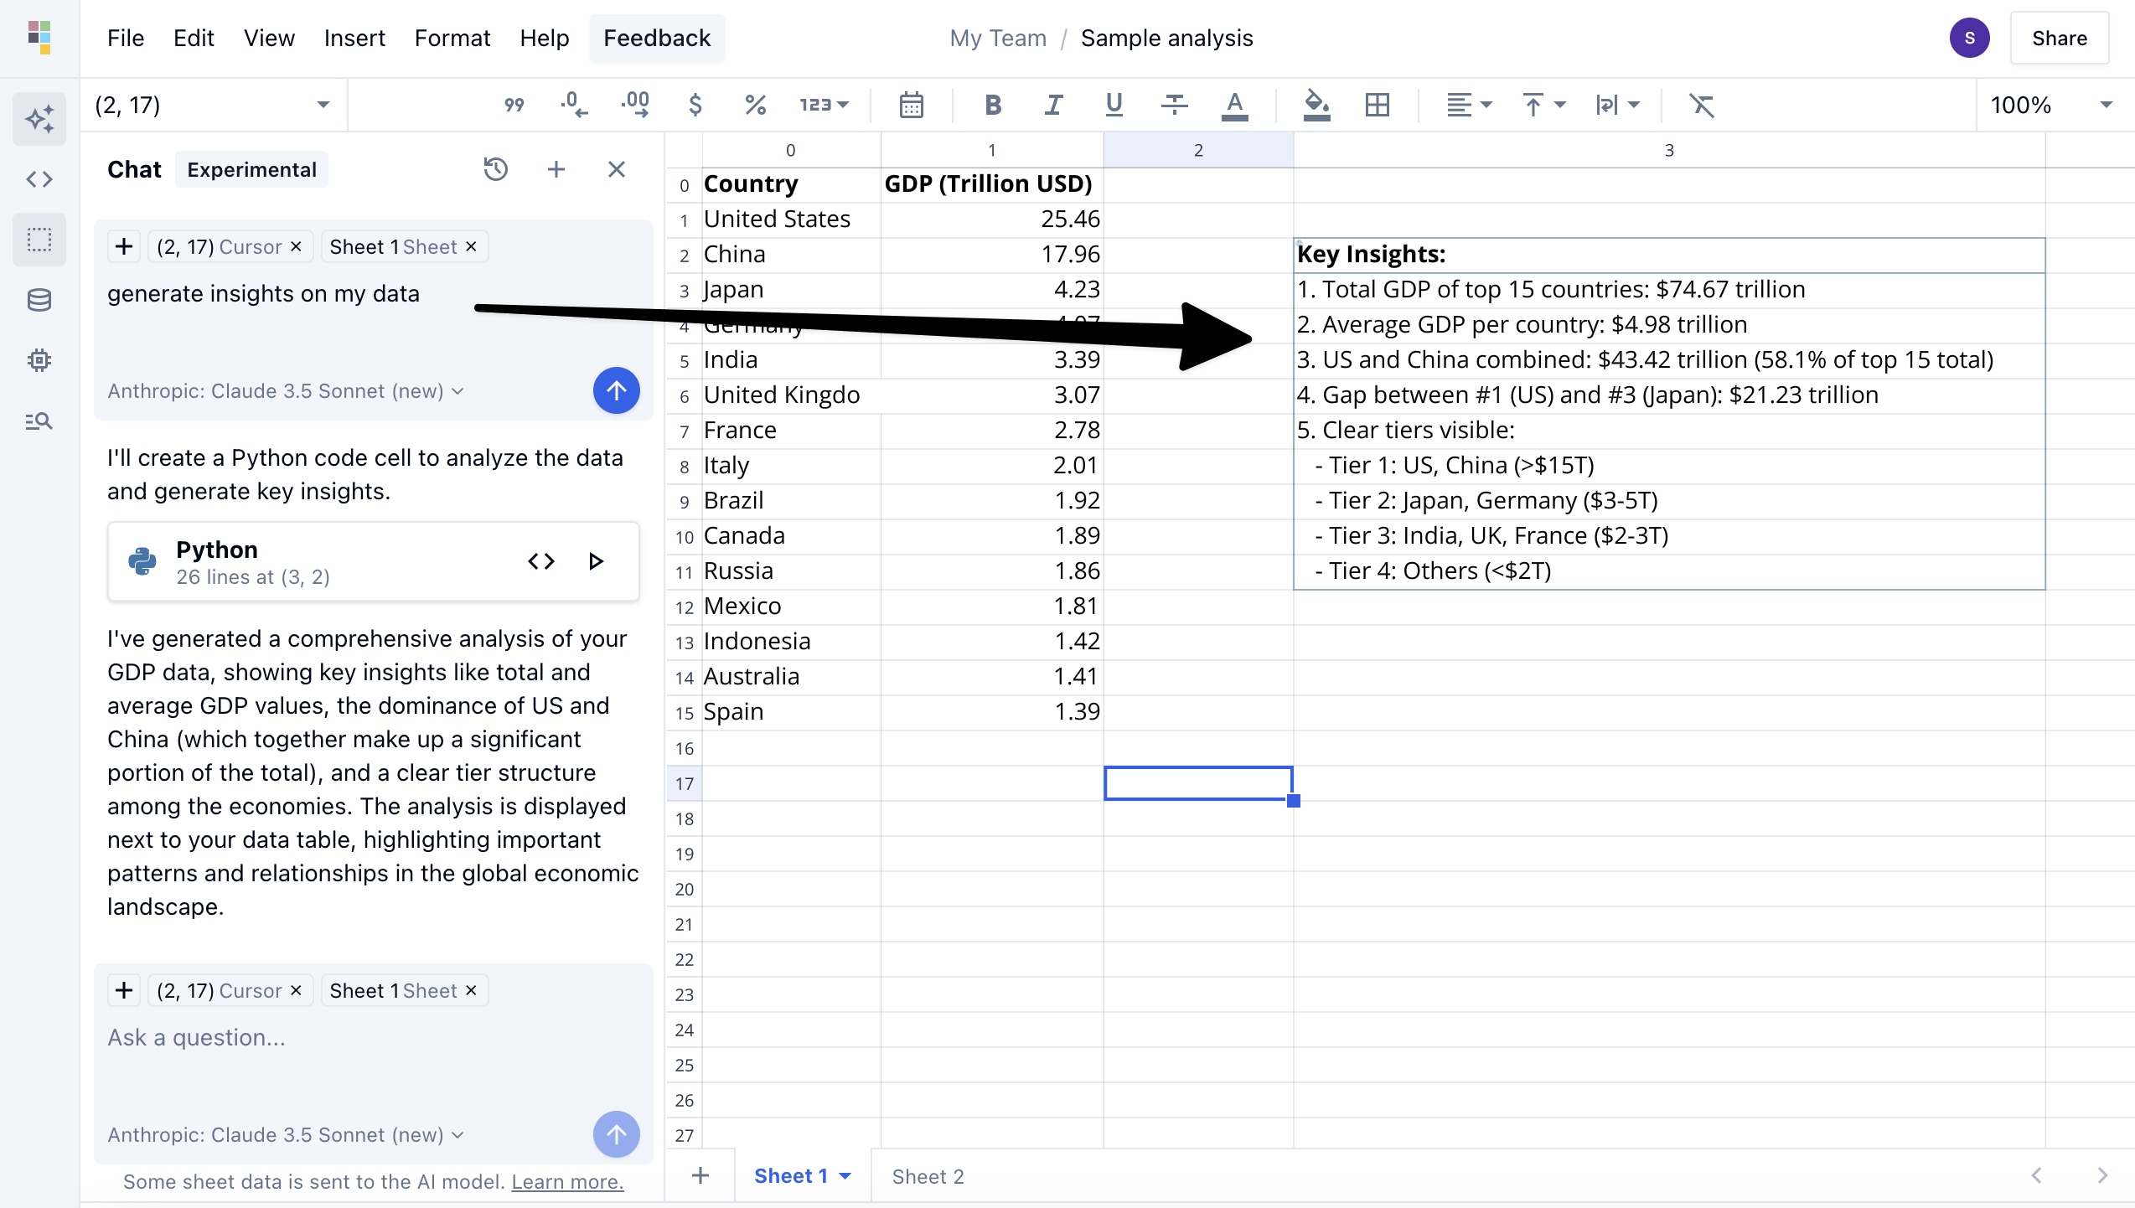Click the AI chat sparkle sidebar icon
This screenshot has height=1208, width=2135.
click(x=39, y=119)
